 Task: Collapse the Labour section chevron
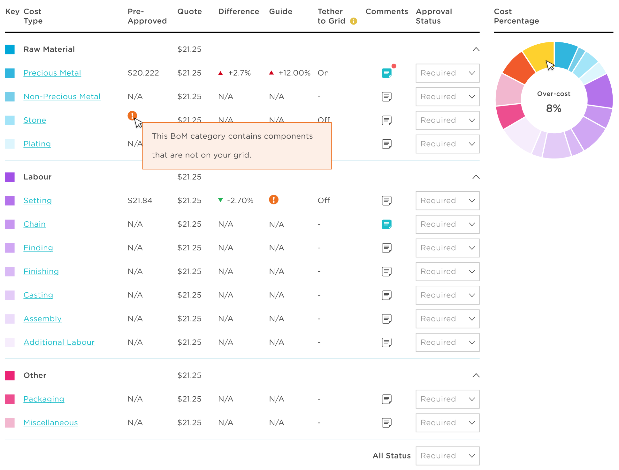click(476, 177)
